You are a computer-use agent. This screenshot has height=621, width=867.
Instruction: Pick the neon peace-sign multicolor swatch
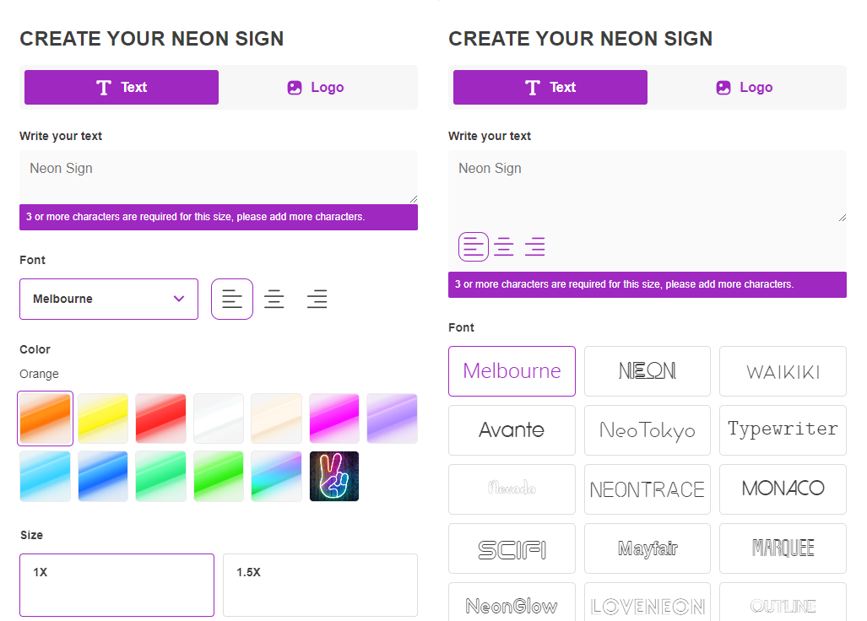(334, 477)
